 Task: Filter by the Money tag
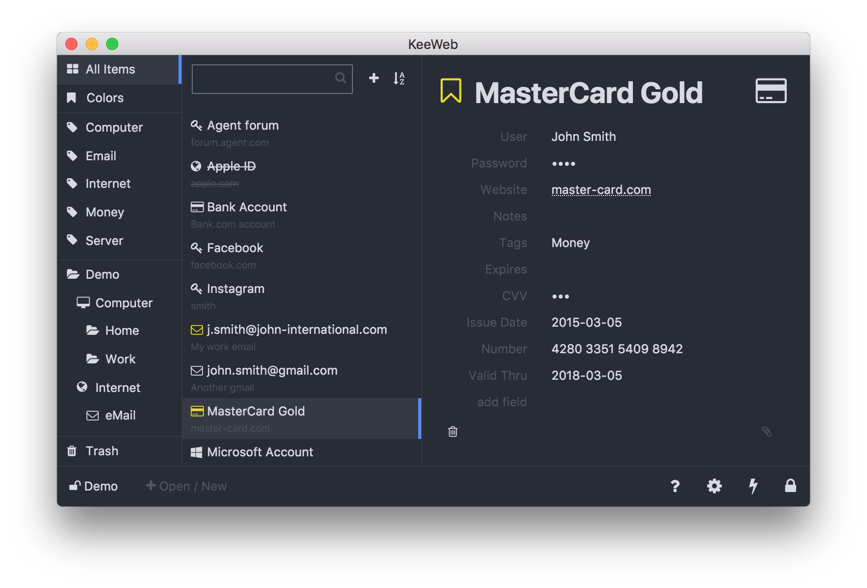(119, 212)
